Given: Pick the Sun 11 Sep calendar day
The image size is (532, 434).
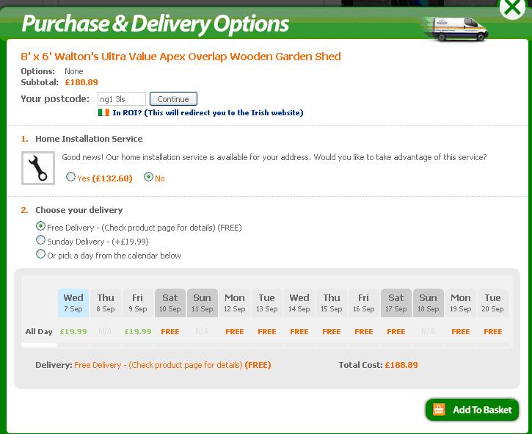Looking at the screenshot, I should (203, 303).
